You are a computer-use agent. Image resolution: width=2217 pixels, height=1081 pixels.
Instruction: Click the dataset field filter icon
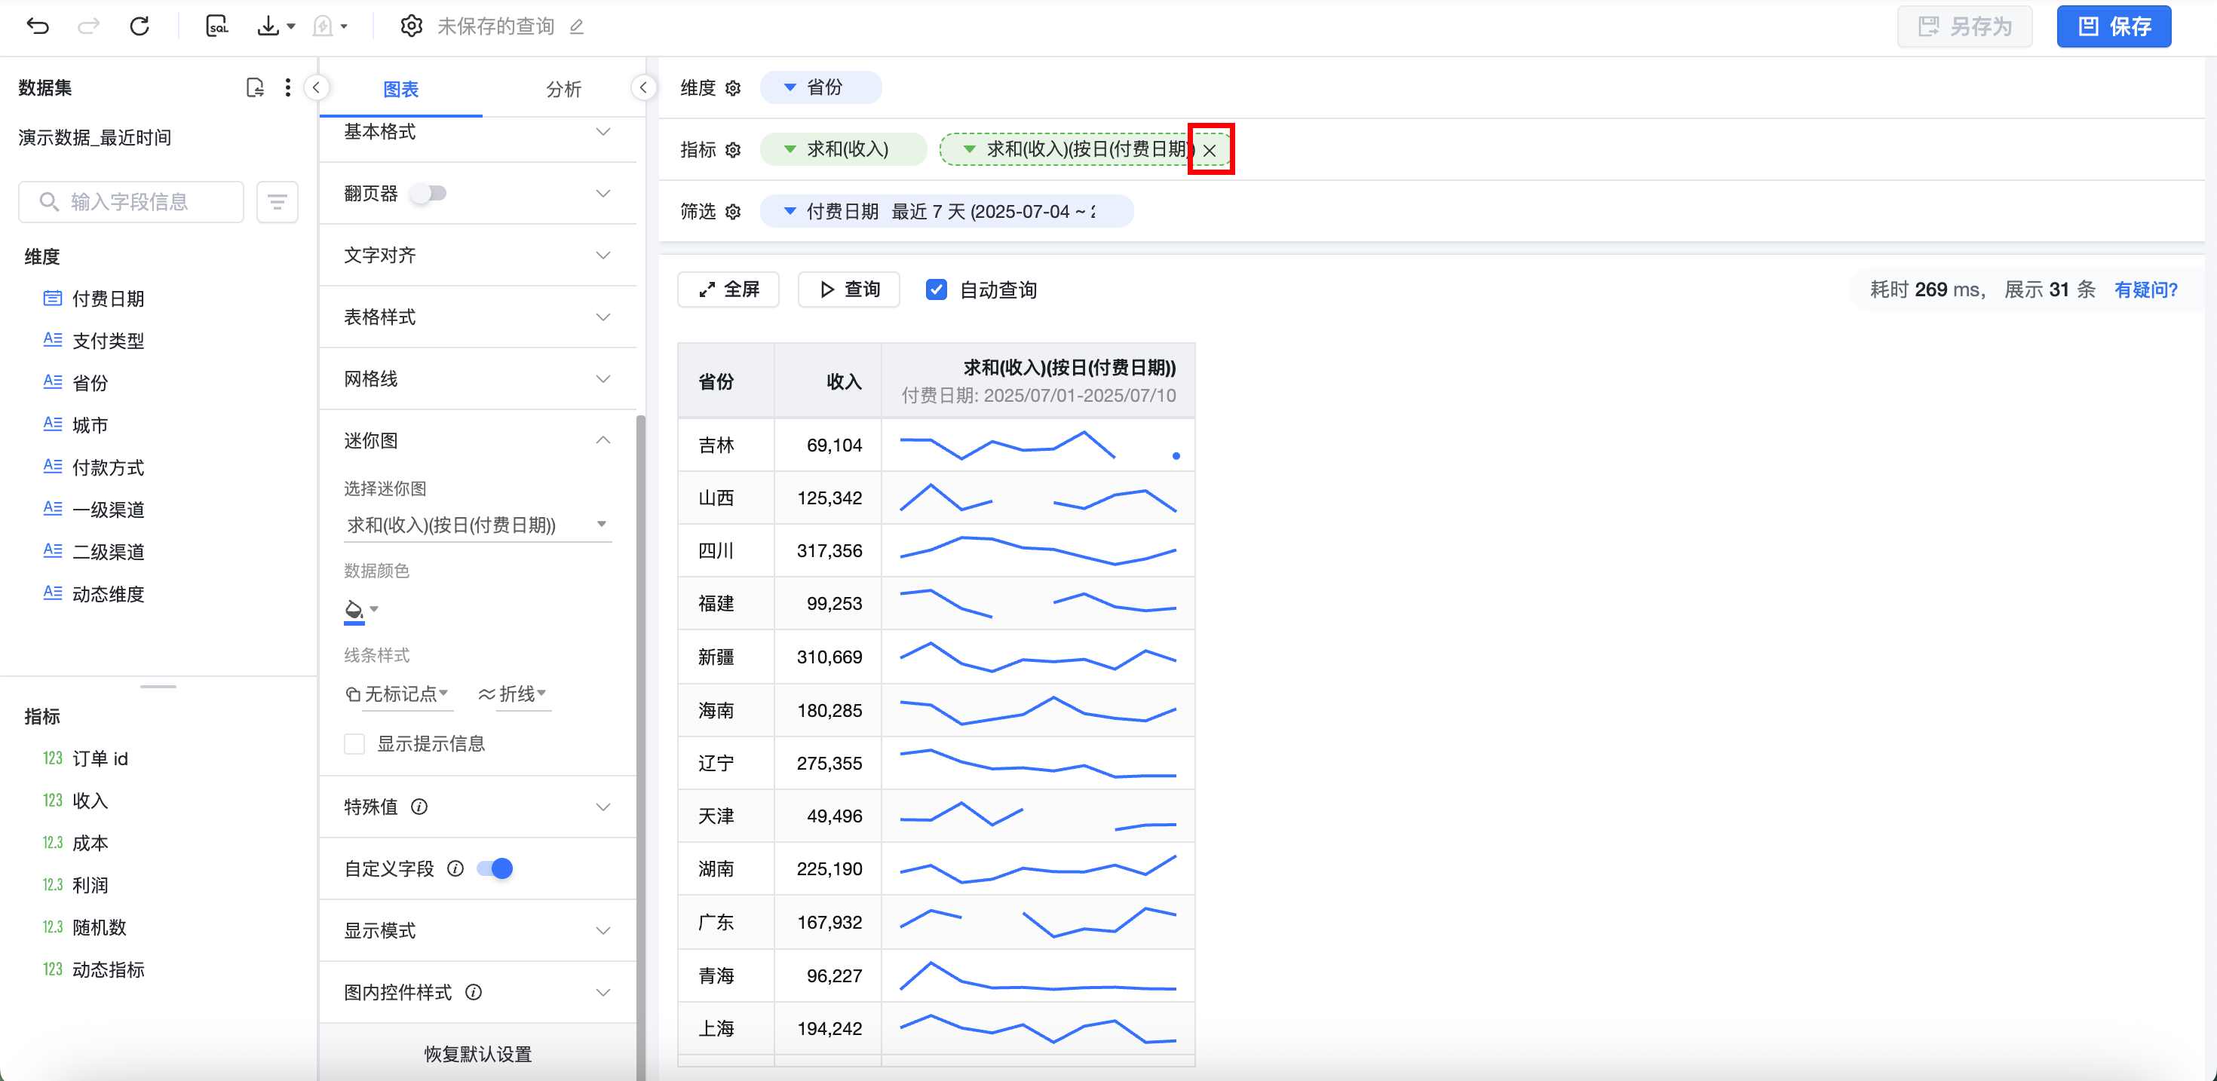(x=278, y=201)
